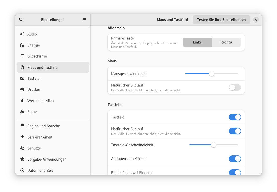The height and width of the screenshot is (192, 277).
Task: Open Barrierefreiheit settings in the sidebar
Action: tap(40, 137)
